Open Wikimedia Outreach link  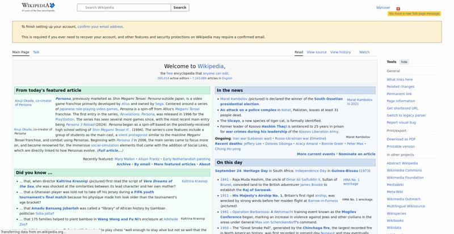click(403, 199)
